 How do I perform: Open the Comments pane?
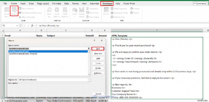point(200,3)
